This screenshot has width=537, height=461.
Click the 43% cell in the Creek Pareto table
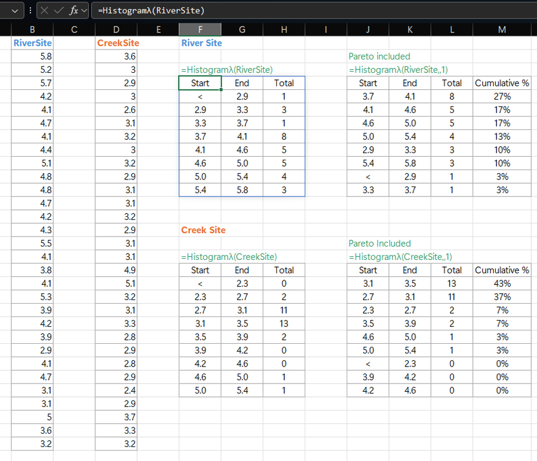point(502,283)
